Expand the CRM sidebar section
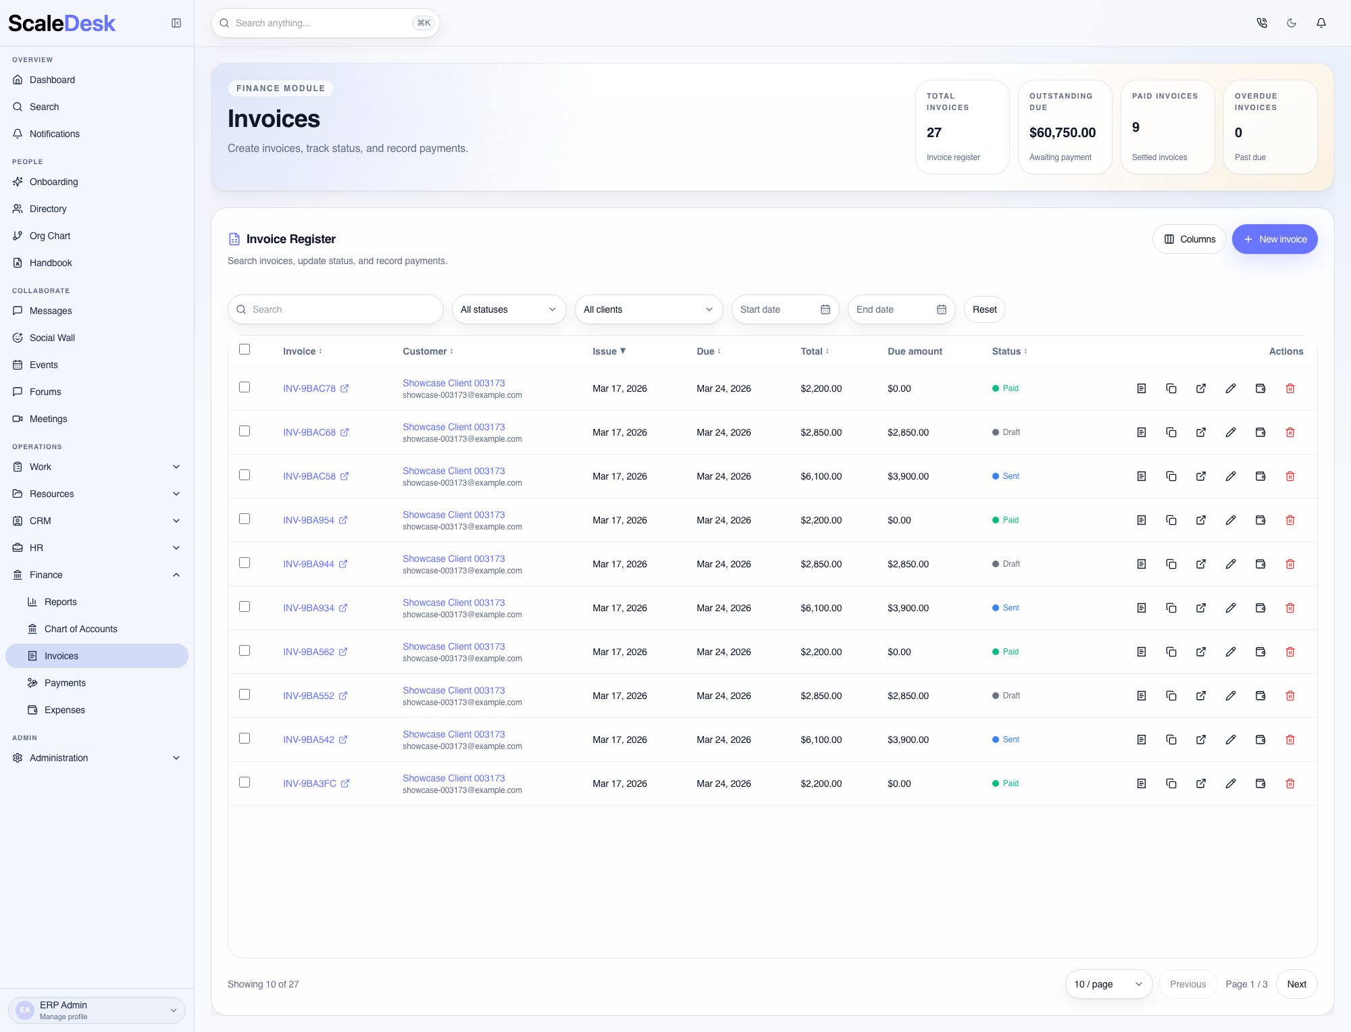The height and width of the screenshot is (1032, 1351). 97,521
